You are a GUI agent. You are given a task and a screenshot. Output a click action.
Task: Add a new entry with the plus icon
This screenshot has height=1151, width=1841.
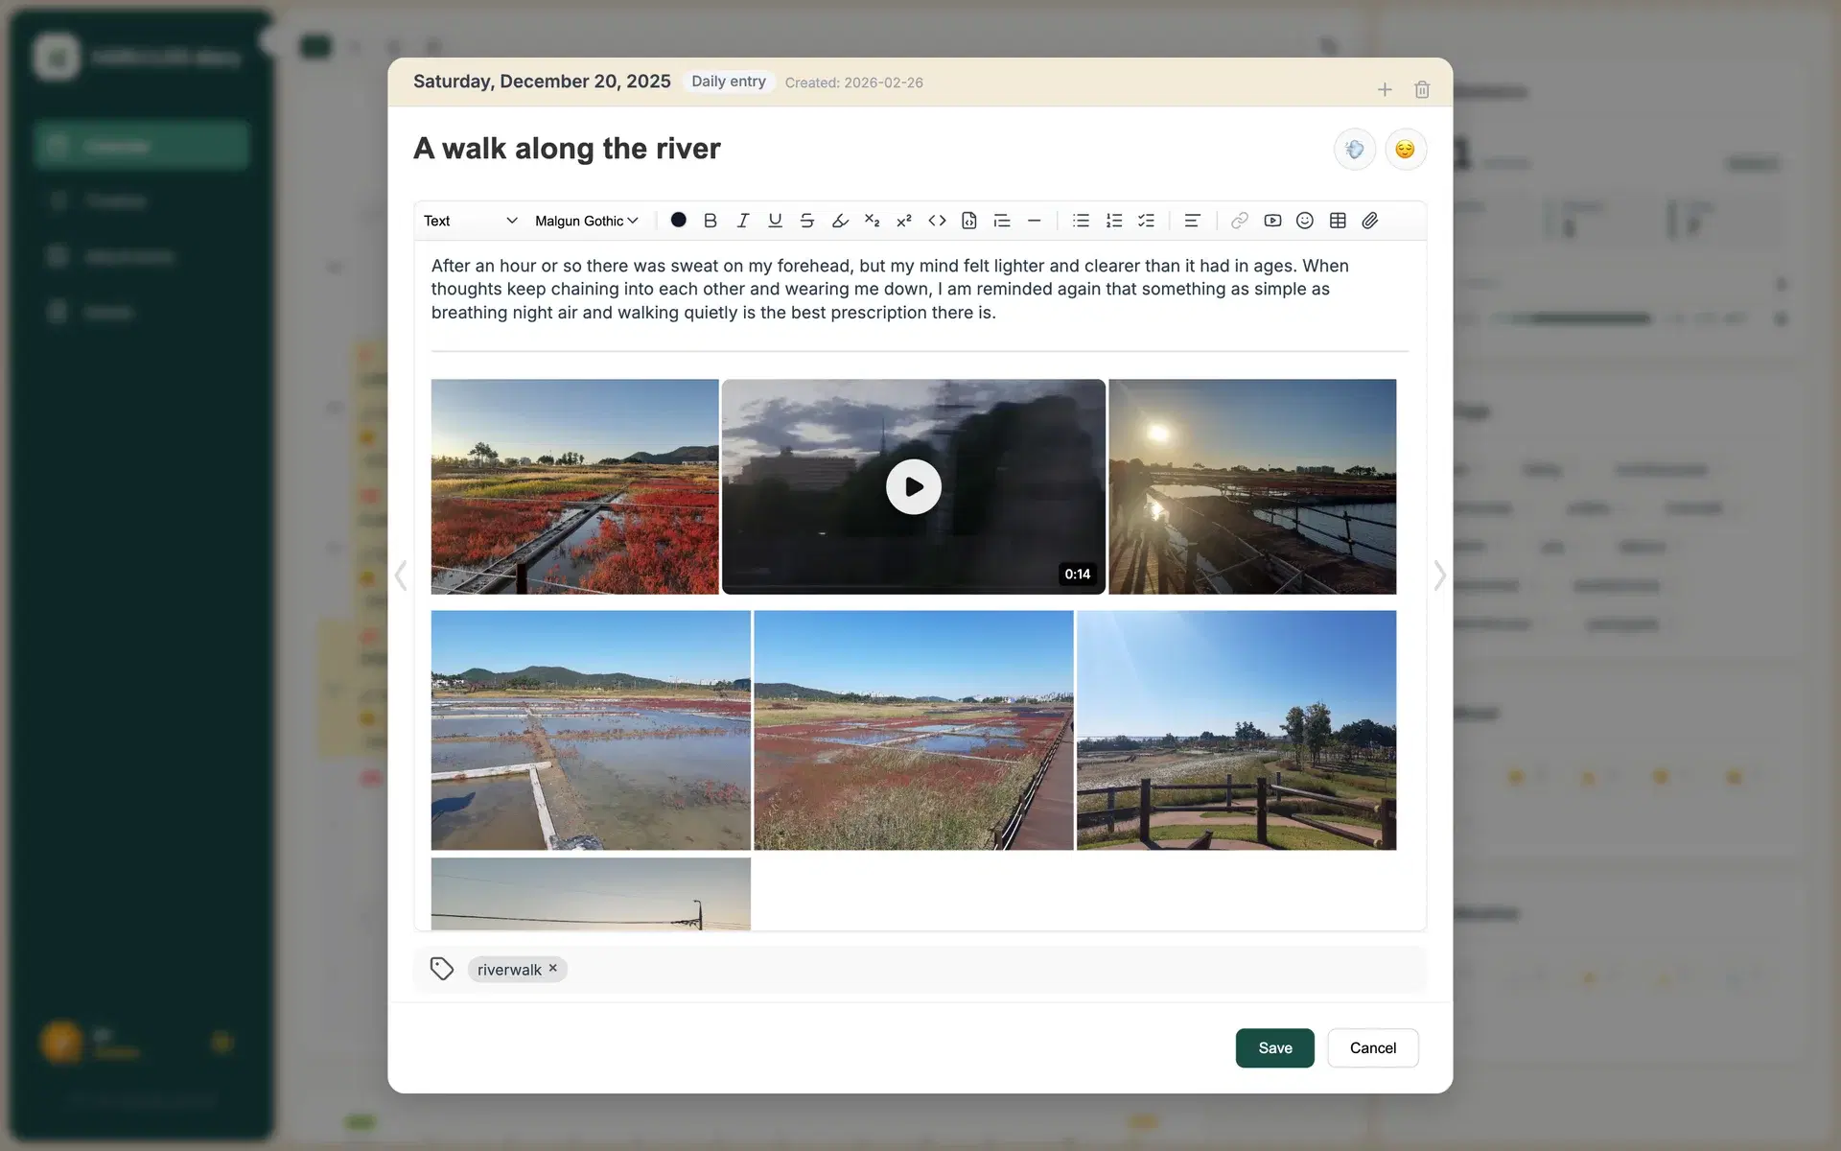(1385, 89)
